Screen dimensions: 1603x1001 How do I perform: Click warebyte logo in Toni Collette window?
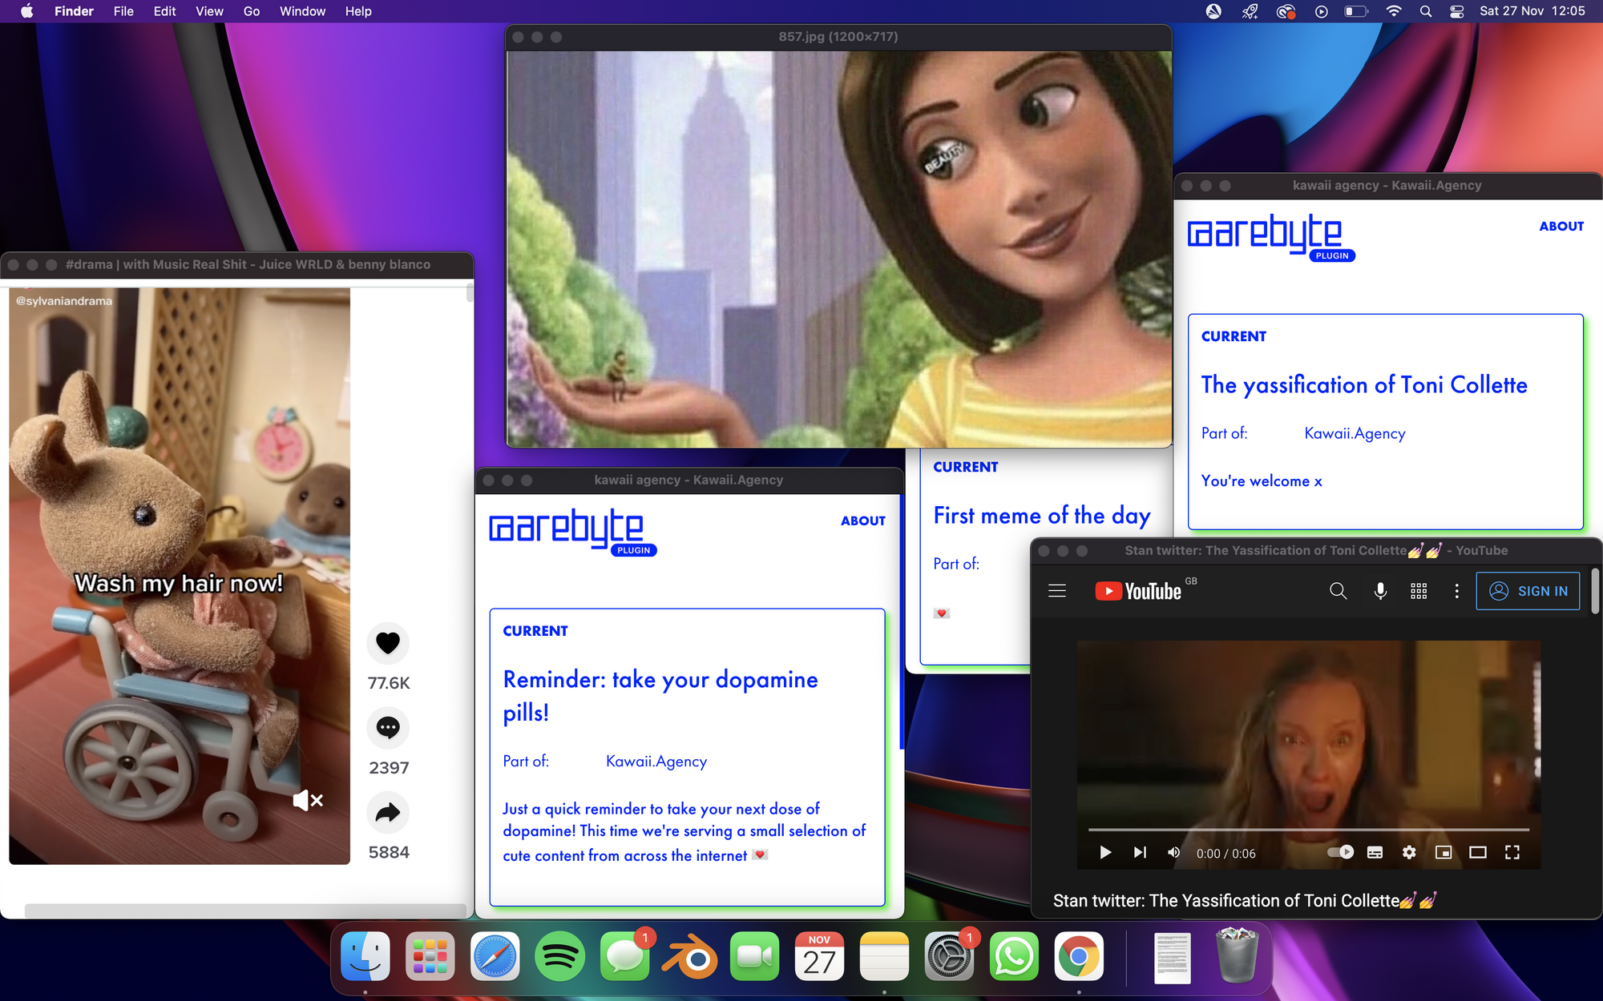[1270, 237]
